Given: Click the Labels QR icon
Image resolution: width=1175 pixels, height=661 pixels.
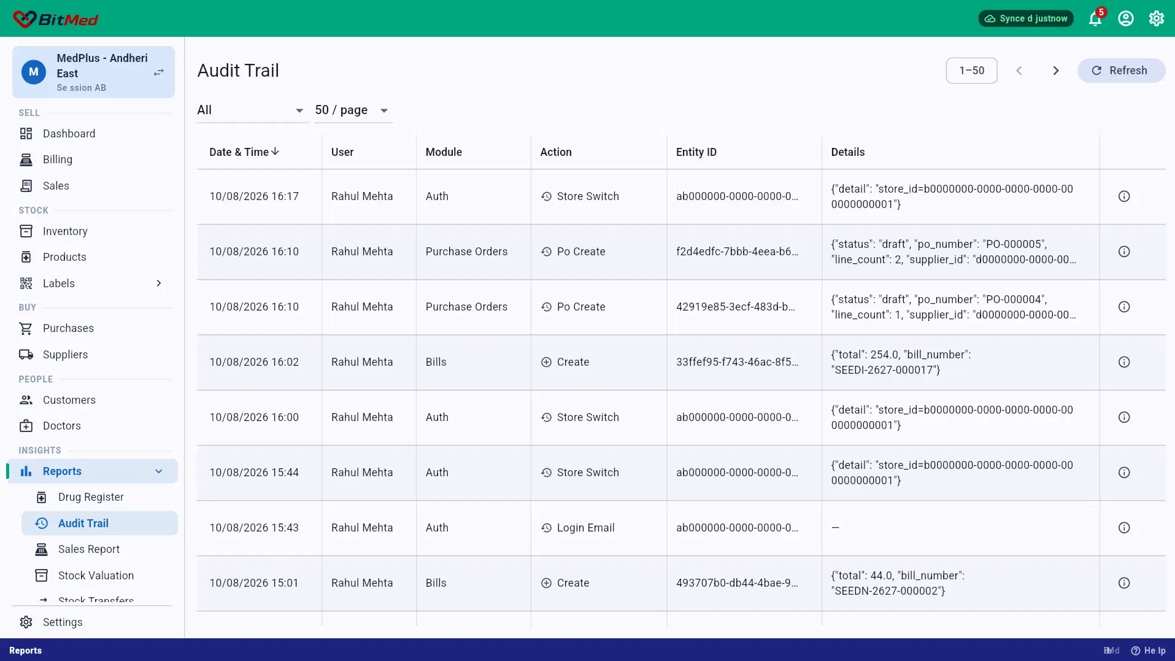Looking at the screenshot, I should (x=26, y=284).
